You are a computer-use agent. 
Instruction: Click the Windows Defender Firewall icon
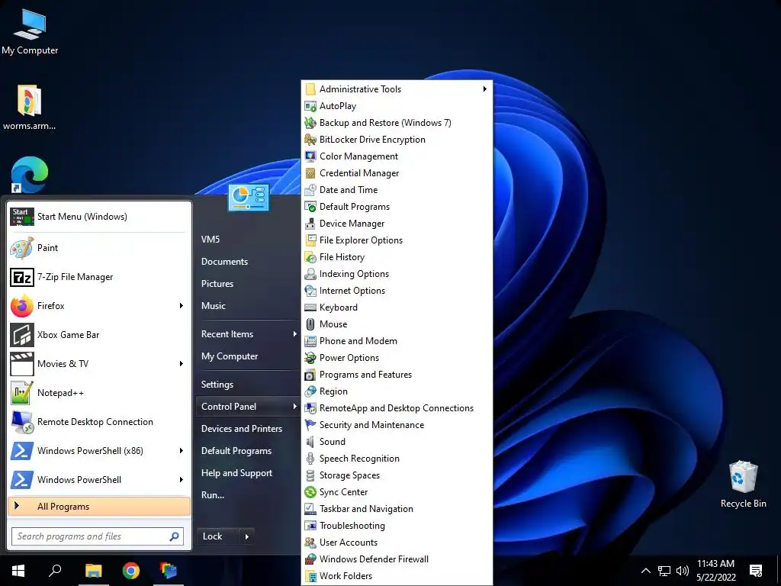pos(310,559)
